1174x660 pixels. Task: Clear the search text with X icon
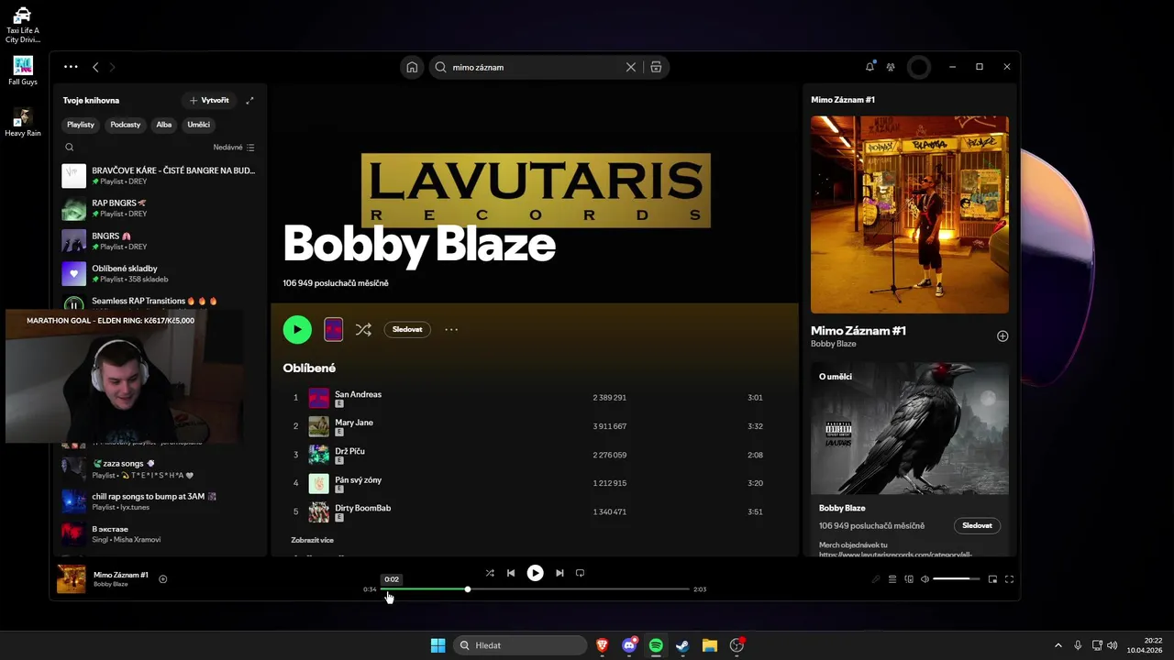[x=631, y=67]
